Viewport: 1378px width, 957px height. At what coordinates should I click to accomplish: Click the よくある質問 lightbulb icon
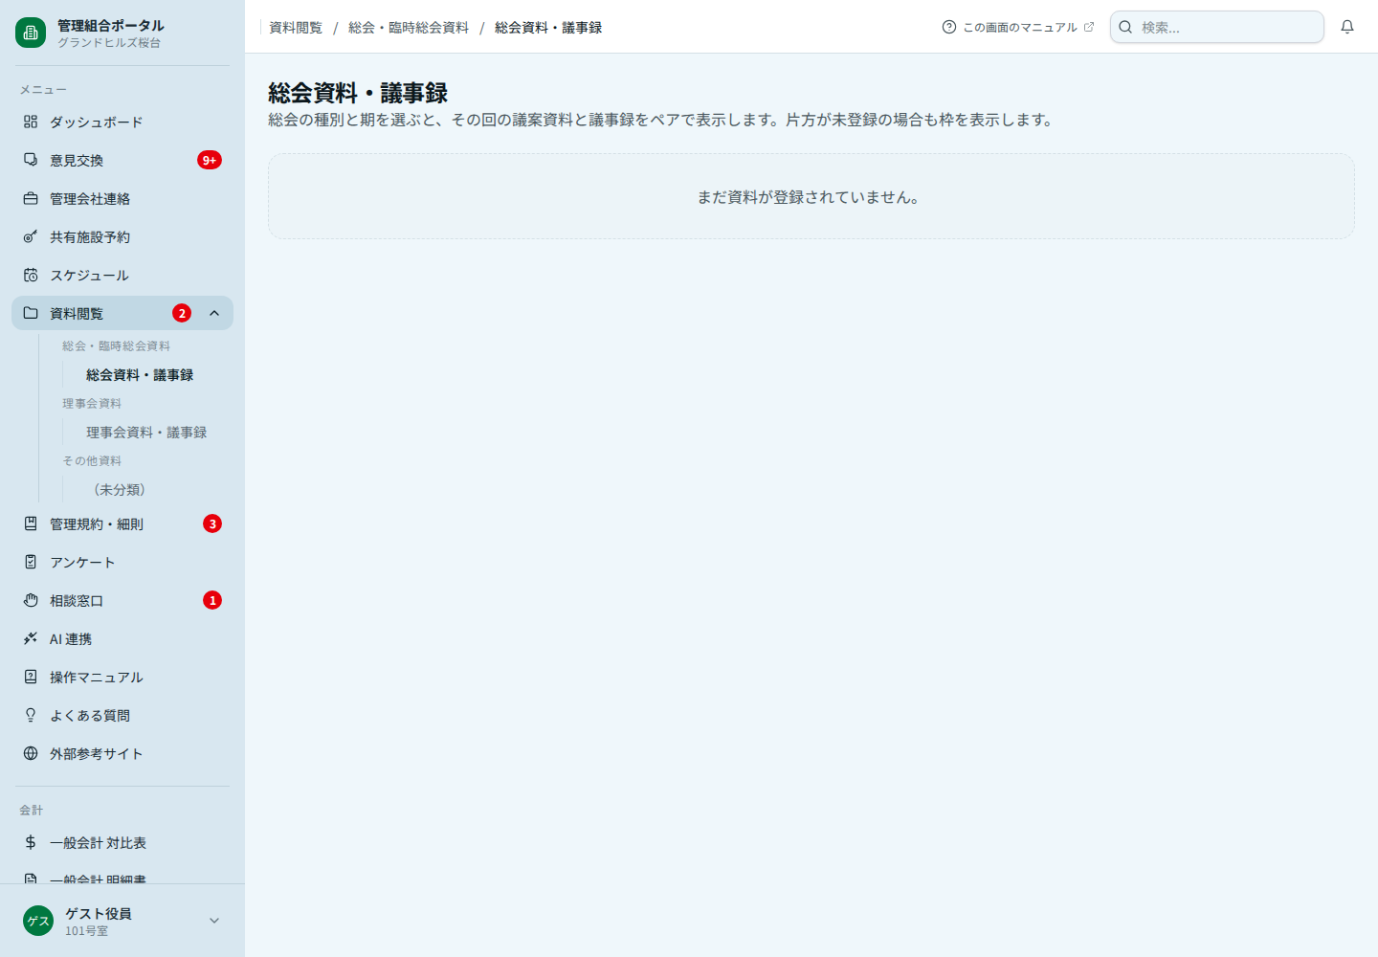pyautogui.click(x=31, y=715)
